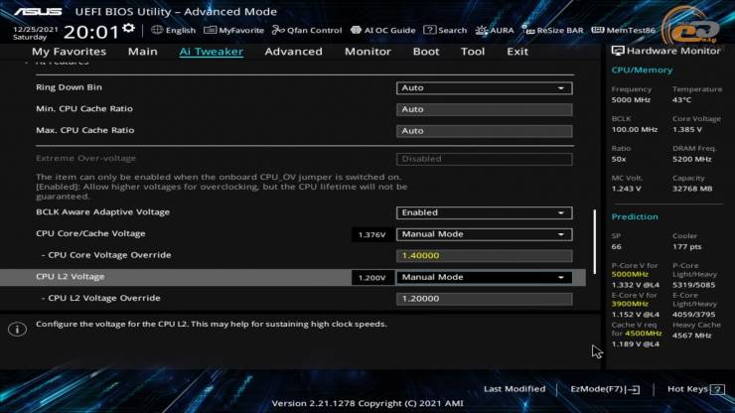Select the BCLK Aware Adaptive Voltage label
The width and height of the screenshot is (735, 413).
click(x=102, y=211)
